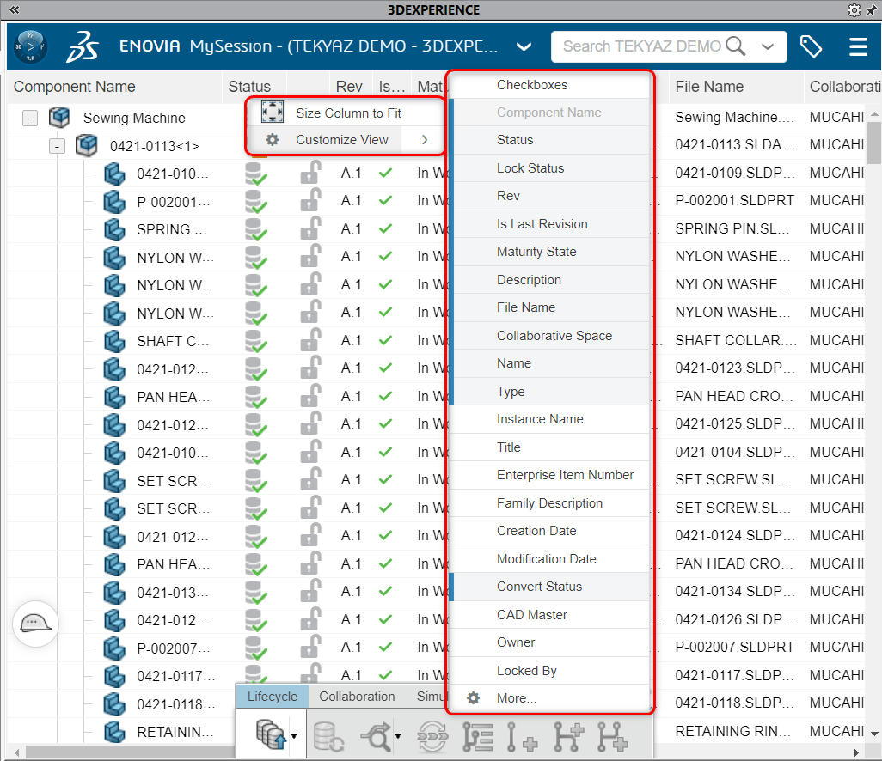Click lock icon in 0421-013... row
This screenshot has height=761, width=882.
pyautogui.click(x=310, y=591)
